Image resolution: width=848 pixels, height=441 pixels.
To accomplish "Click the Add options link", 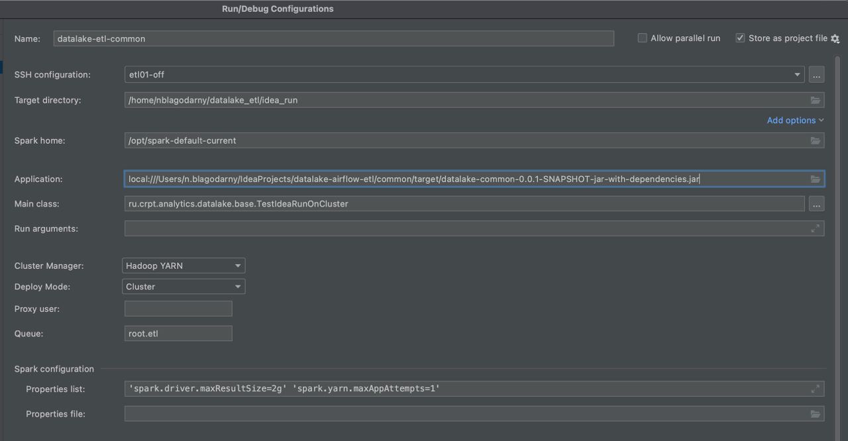I will click(794, 121).
